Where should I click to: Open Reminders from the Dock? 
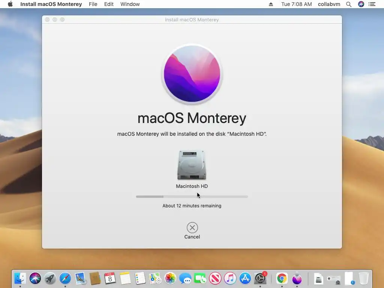[x=140, y=279]
